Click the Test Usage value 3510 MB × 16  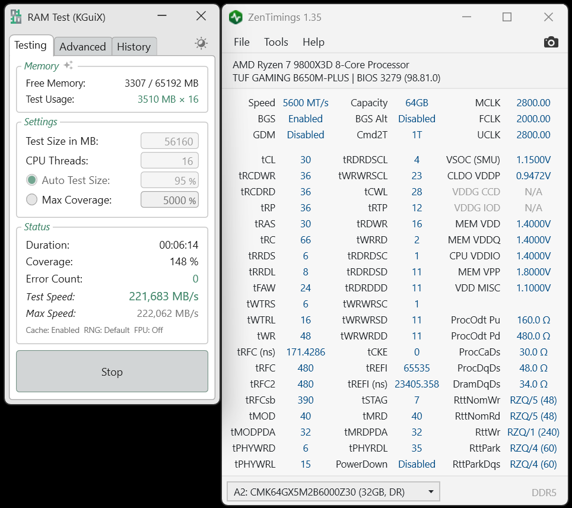(168, 99)
